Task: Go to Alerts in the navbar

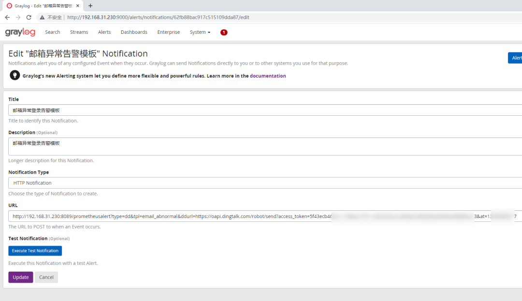Action: pos(104,32)
